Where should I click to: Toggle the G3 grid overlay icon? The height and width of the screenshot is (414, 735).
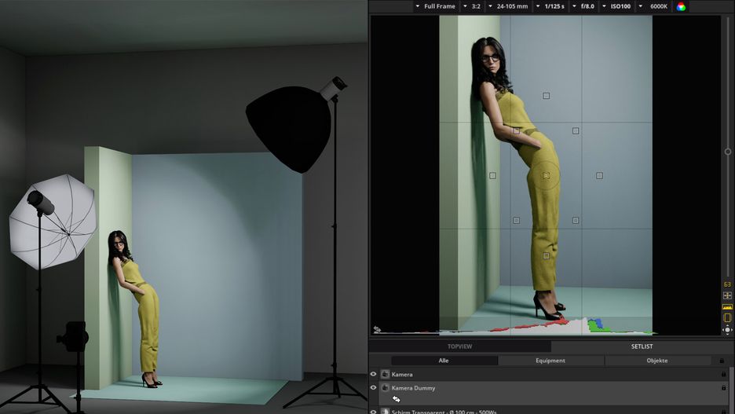click(727, 284)
